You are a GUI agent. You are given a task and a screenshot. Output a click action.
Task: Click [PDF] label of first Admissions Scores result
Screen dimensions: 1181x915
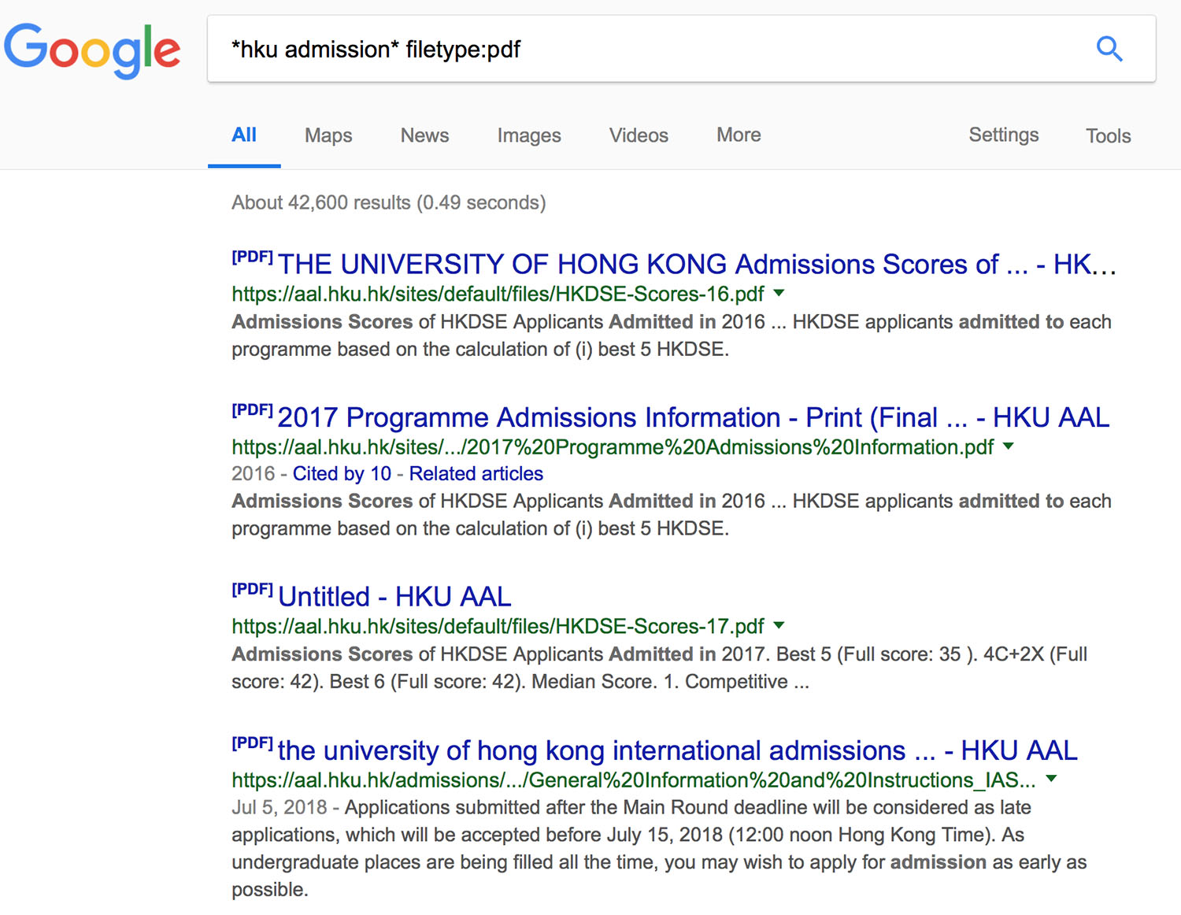coord(252,257)
